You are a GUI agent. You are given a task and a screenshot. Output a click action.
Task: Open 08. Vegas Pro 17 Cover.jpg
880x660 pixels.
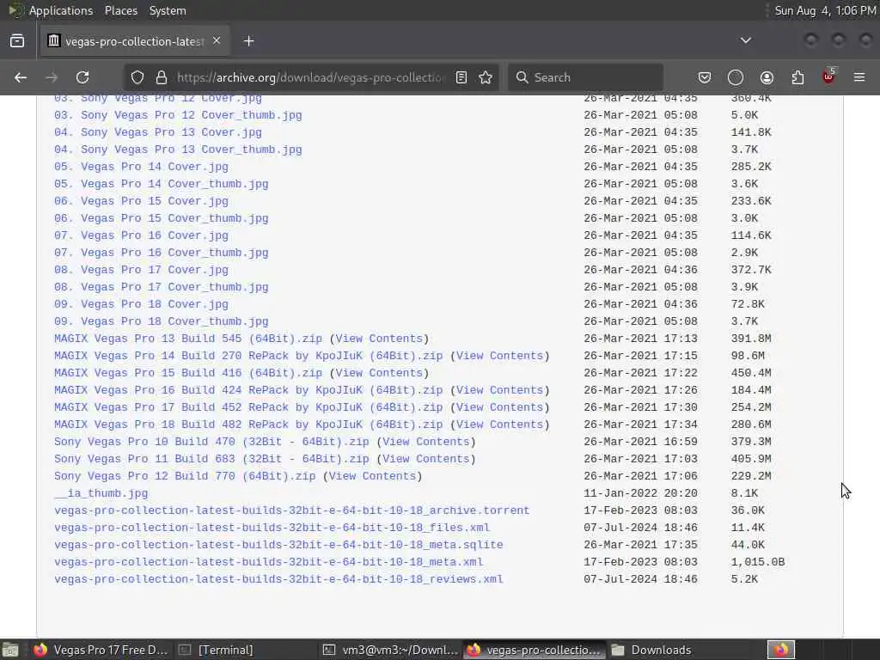(142, 270)
